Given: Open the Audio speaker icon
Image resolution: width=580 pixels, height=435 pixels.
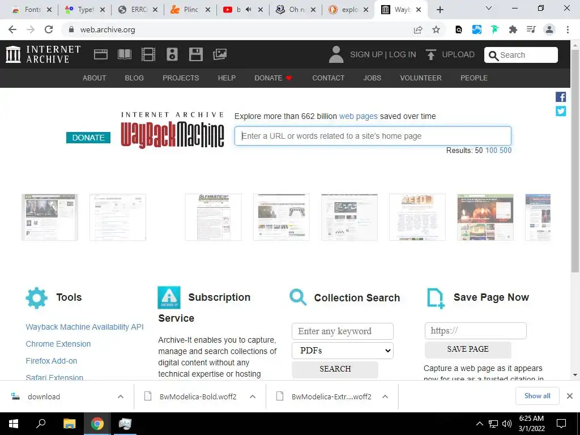Looking at the screenshot, I should tap(172, 54).
